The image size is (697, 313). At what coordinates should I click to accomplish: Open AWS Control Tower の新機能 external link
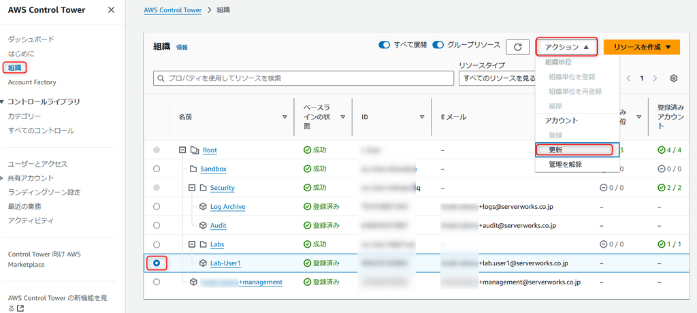(x=57, y=302)
